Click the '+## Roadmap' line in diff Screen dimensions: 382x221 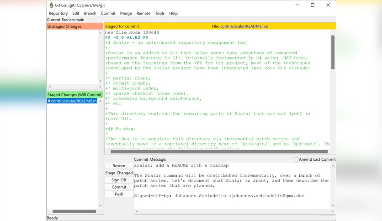[120, 129]
